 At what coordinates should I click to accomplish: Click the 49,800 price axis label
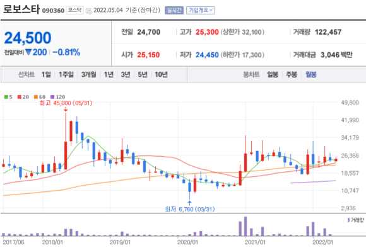pyautogui.click(x=350, y=103)
